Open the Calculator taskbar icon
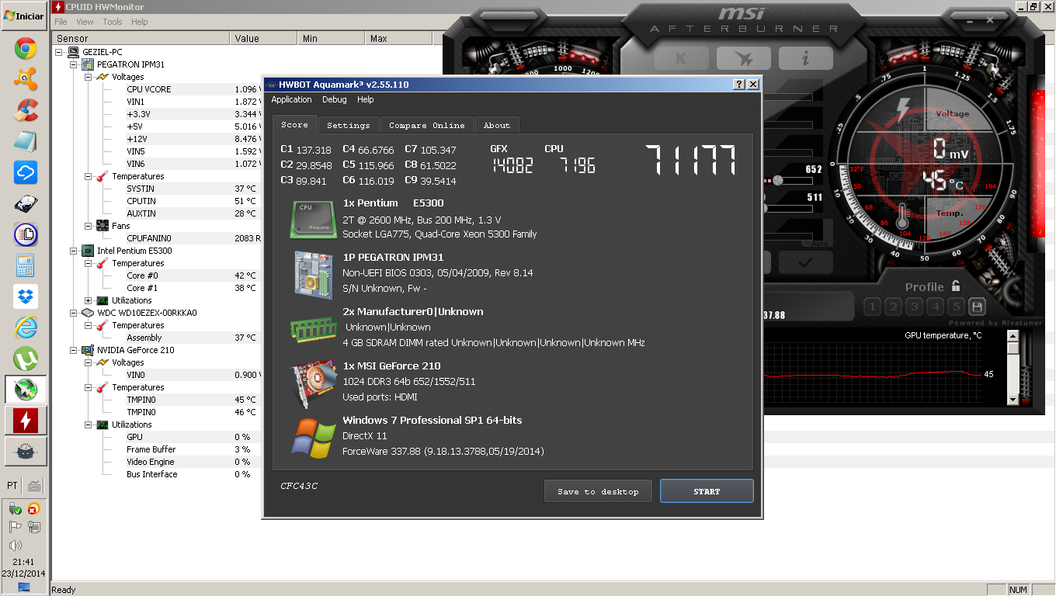1056x596 pixels. pos(25,265)
